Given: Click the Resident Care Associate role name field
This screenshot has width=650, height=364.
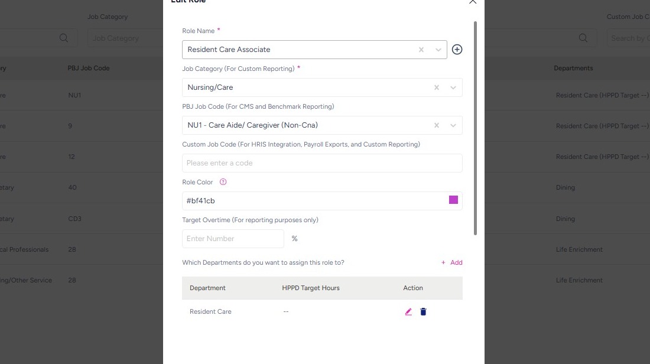Looking at the screenshot, I should click(295, 50).
